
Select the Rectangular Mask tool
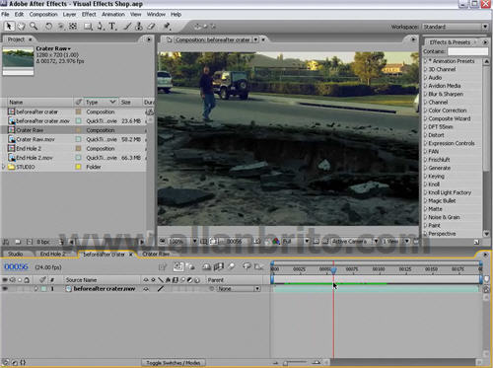click(x=88, y=27)
